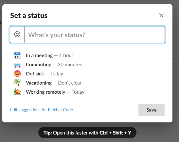Click the calendar emoji for In a meeting
This screenshot has height=142, width=179.
point(17,55)
